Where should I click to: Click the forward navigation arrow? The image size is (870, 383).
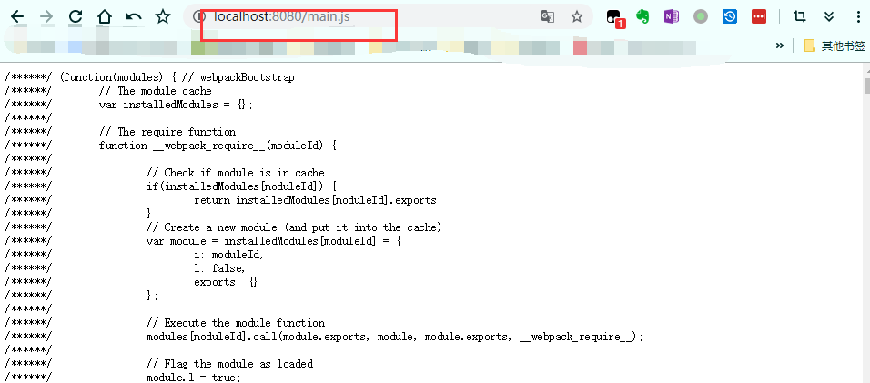pos(46,16)
